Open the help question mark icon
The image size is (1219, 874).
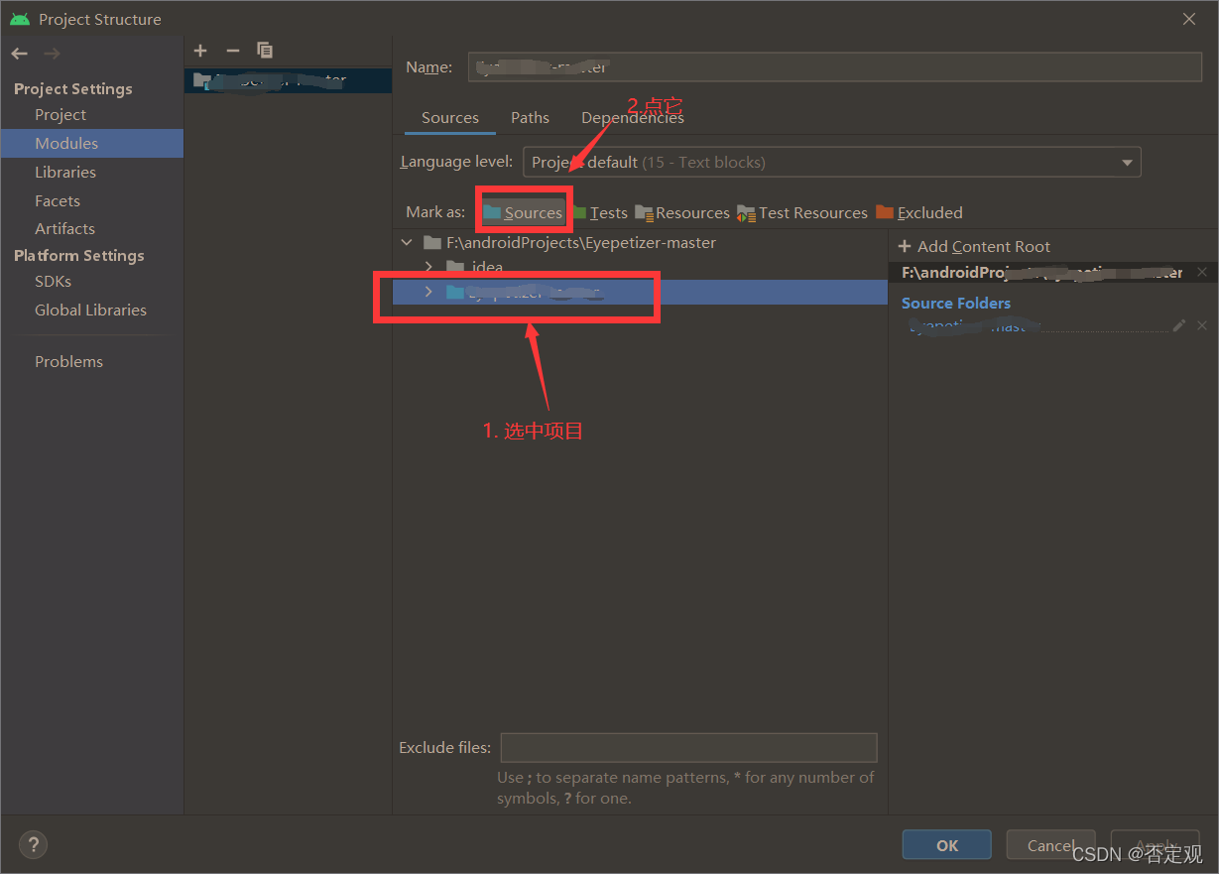coord(33,844)
